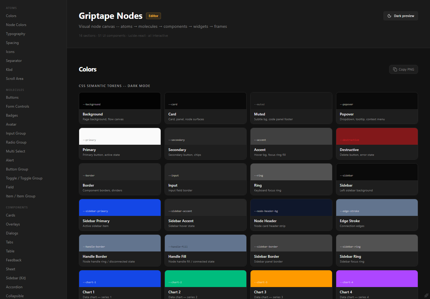Screen dimensions: 430x299
Task: Navigate to Input Group
Action: 16,133
